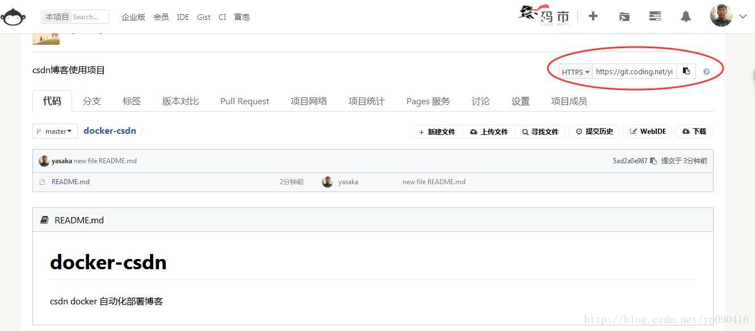Open 企业版 in top navigation
Image resolution: width=755 pixels, height=331 pixels.
pos(133,17)
